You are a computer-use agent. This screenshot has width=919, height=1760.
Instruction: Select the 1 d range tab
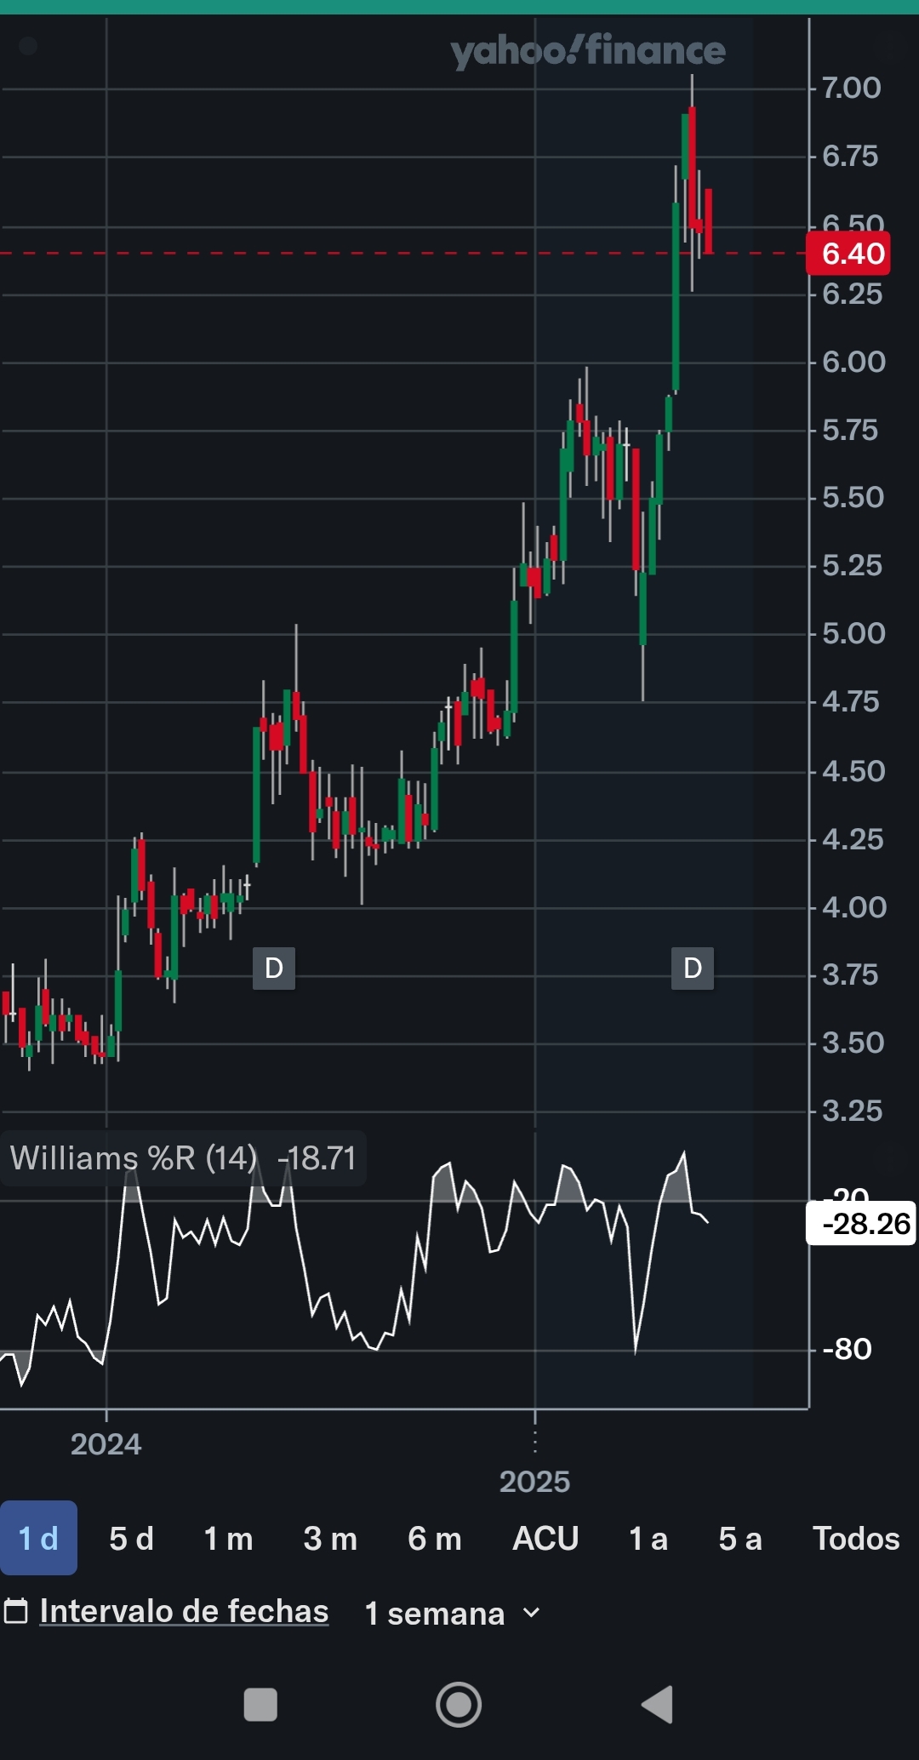click(38, 1538)
